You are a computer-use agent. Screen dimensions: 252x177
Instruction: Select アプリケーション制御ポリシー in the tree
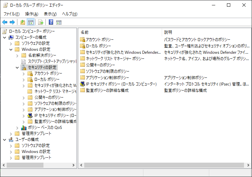click(55, 110)
